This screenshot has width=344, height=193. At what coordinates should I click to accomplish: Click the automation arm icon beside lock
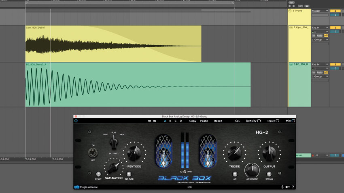pyautogui.click(x=300, y=6)
